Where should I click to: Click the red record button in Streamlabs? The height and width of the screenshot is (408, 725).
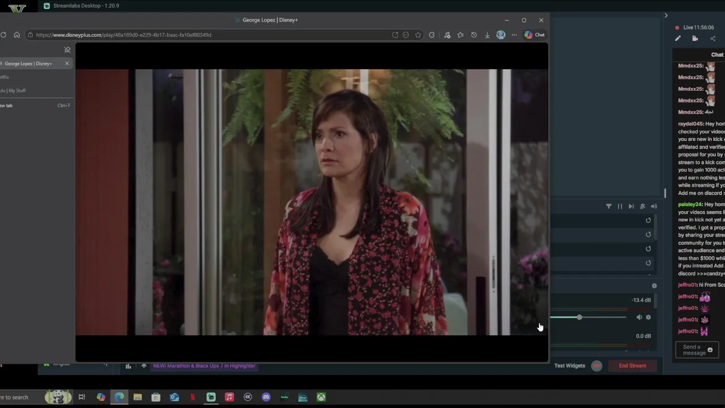click(596, 365)
